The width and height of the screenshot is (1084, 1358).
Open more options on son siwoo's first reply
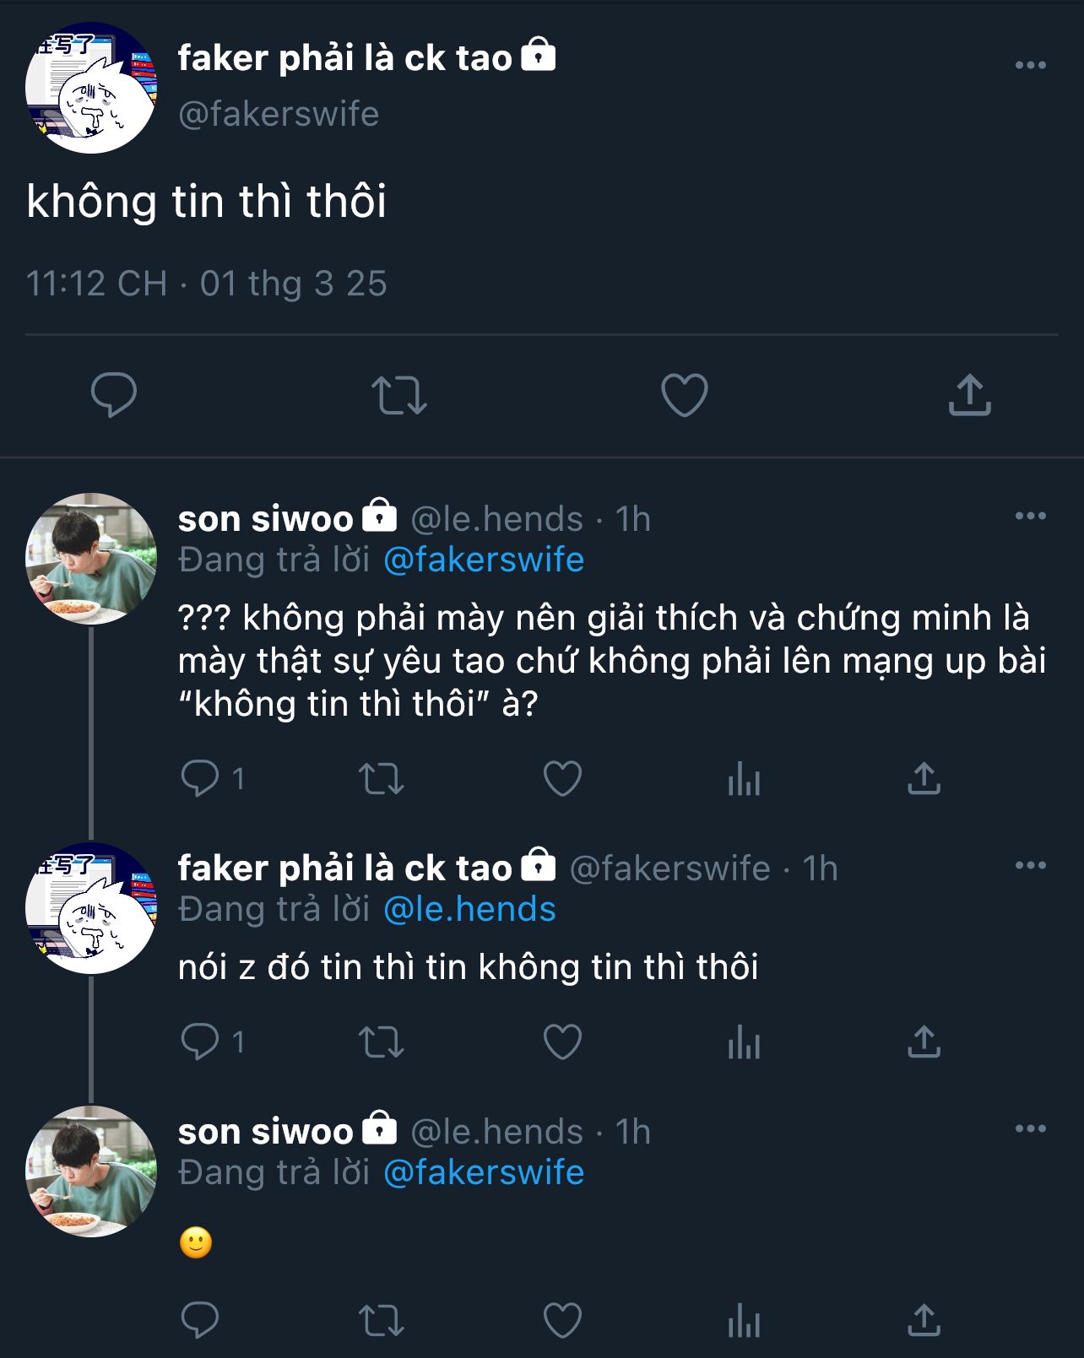click(x=1030, y=516)
